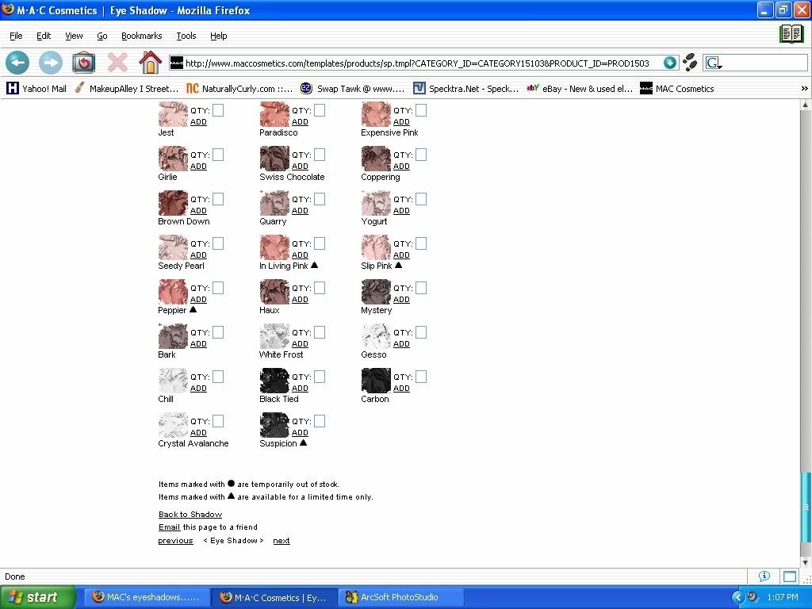Click in the URL address bar
Viewport: 812px width, 609px height.
tap(416, 63)
